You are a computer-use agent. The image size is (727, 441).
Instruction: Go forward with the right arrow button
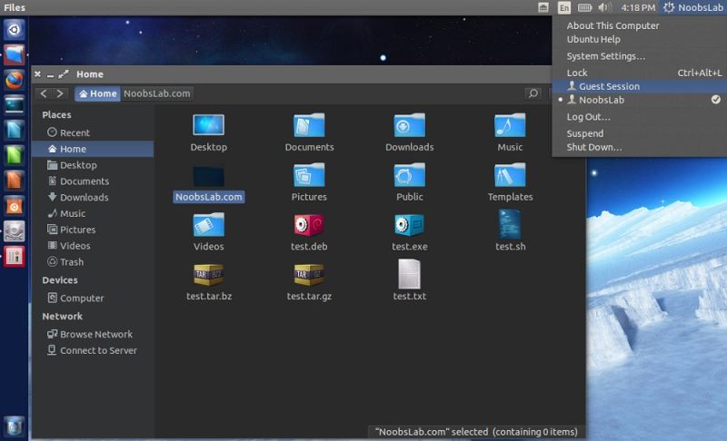[60, 93]
